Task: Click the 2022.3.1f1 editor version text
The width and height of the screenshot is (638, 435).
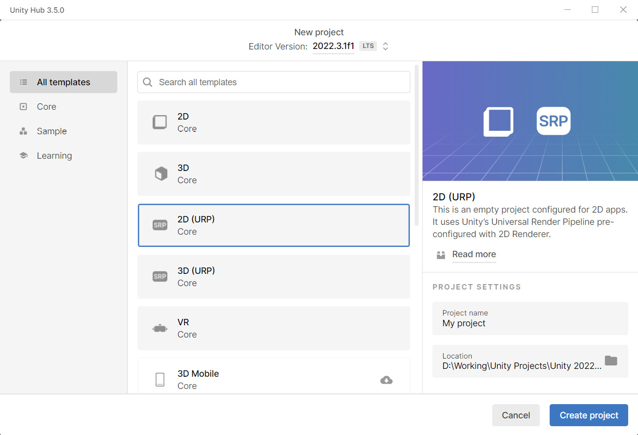Action: pyautogui.click(x=333, y=46)
